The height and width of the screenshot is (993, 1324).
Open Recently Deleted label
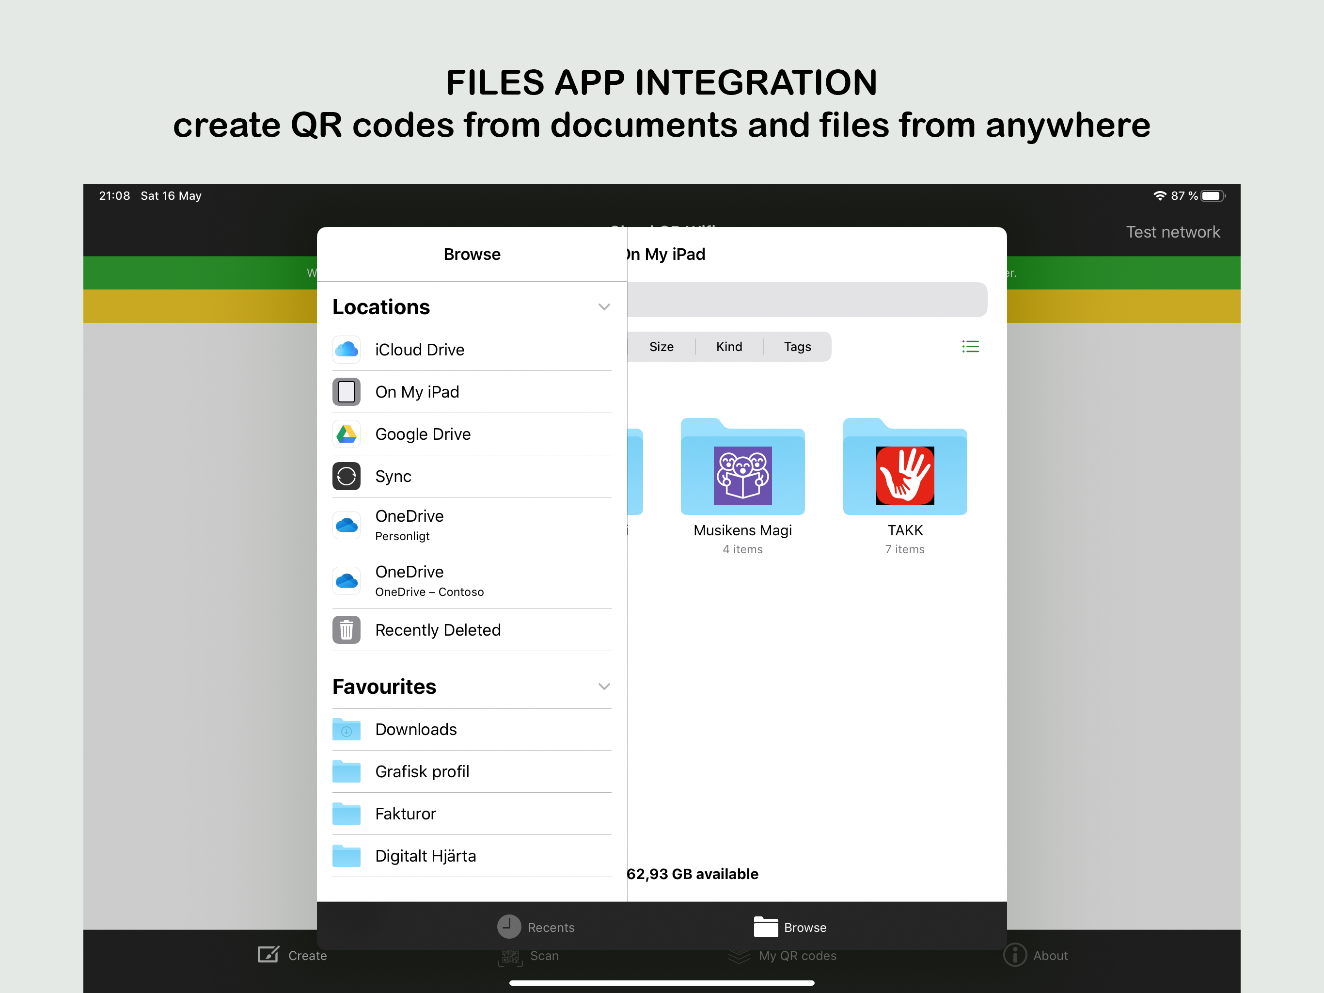pyautogui.click(x=438, y=630)
